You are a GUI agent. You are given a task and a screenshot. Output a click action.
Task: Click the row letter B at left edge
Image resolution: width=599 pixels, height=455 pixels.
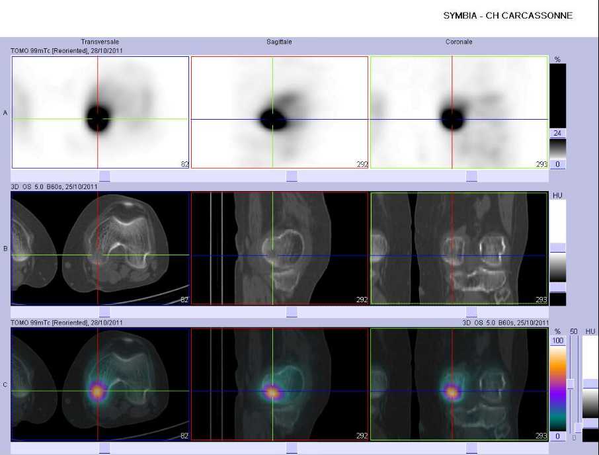coord(5,249)
